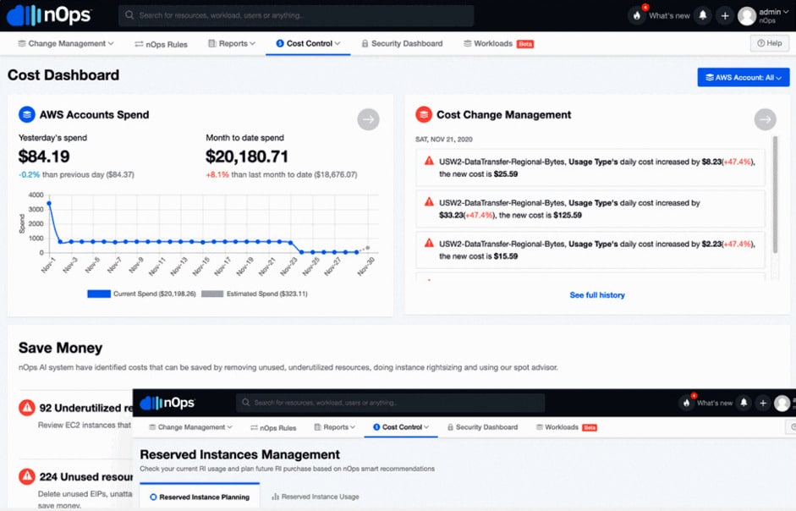Click the search magnifier icon in top header
This screenshot has width=796, height=511.
[130, 15]
